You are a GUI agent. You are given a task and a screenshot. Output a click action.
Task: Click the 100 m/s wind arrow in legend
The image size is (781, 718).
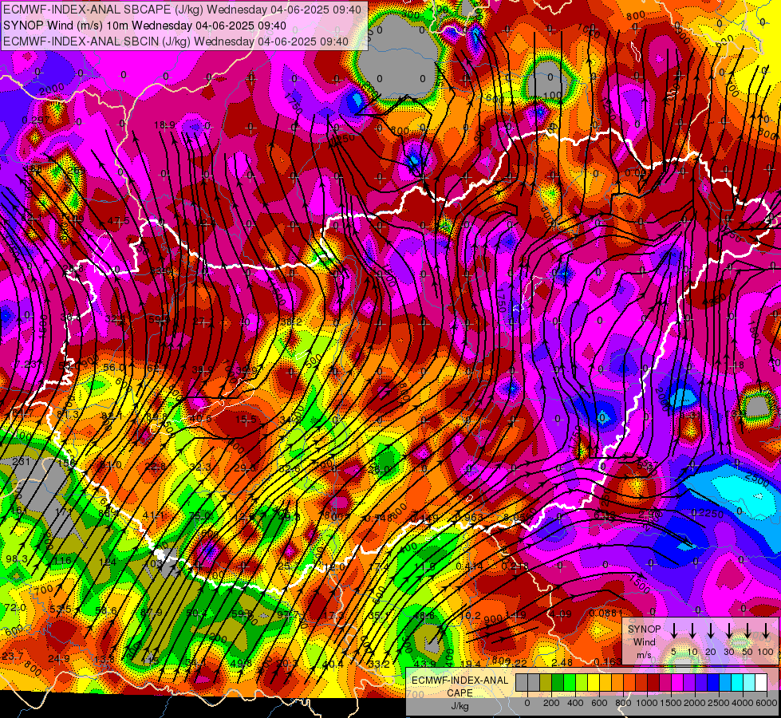tap(766, 631)
